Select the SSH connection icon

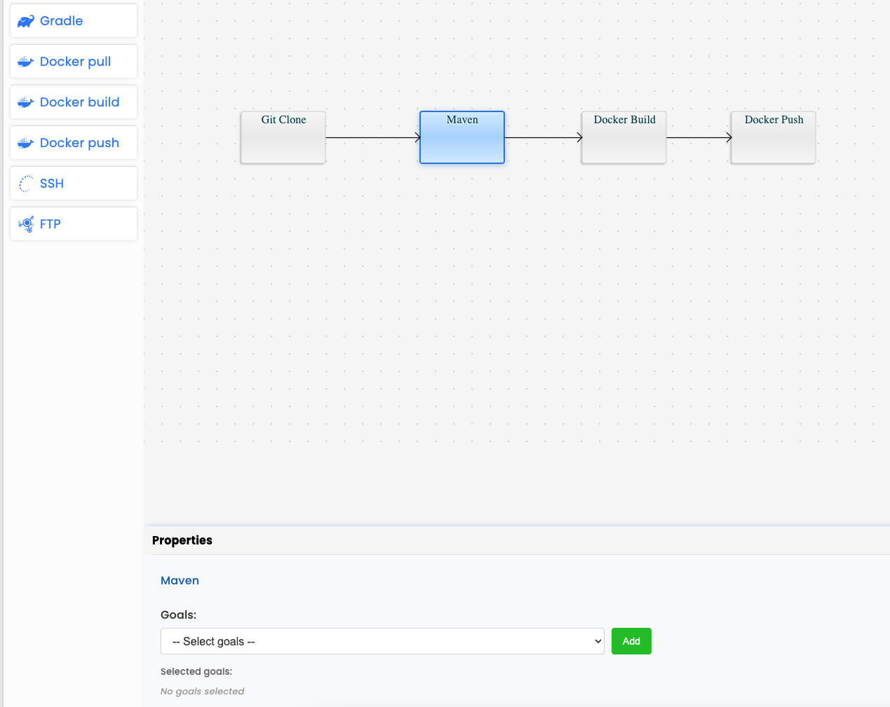click(x=25, y=183)
